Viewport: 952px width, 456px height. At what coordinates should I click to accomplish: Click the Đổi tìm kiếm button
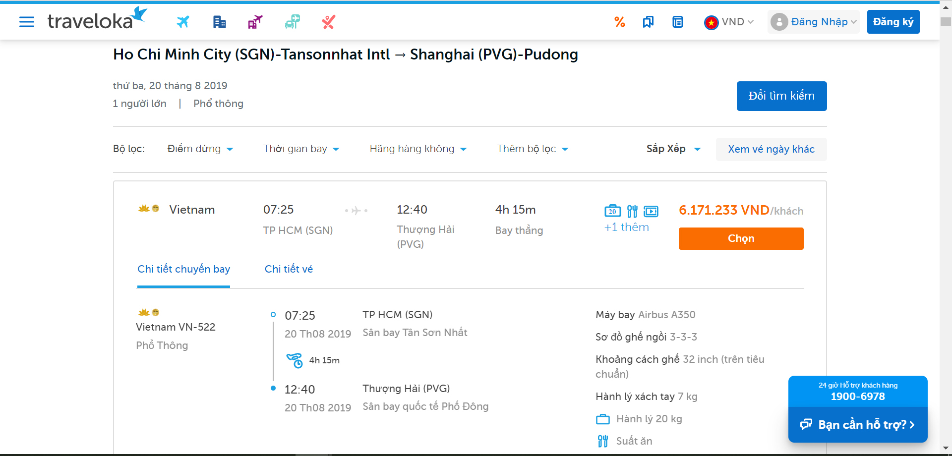pyautogui.click(x=781, y=96)
